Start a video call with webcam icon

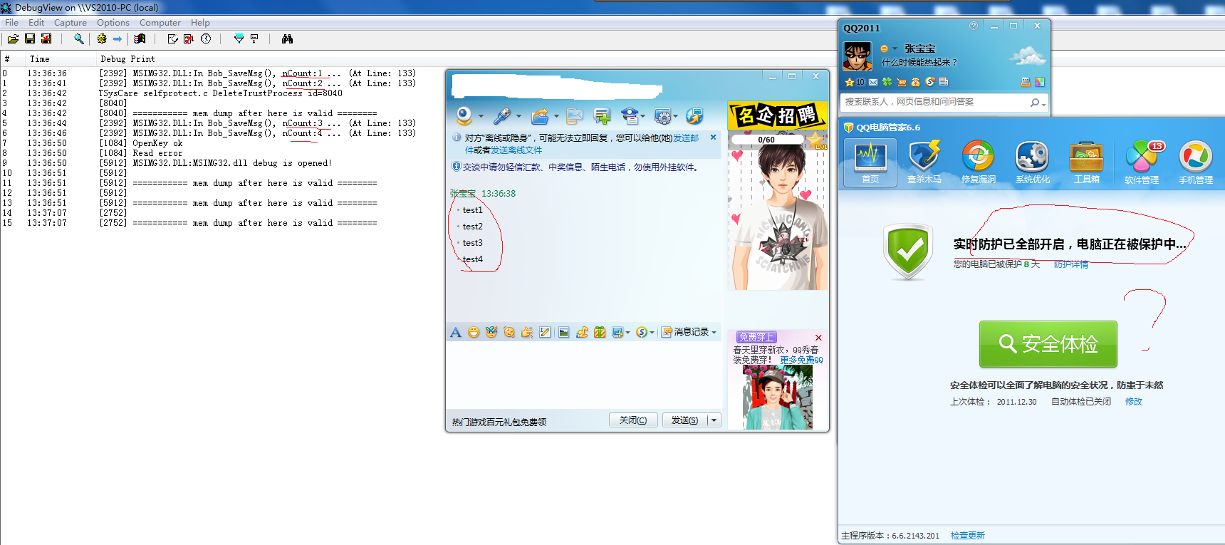(x=464, y=115)
